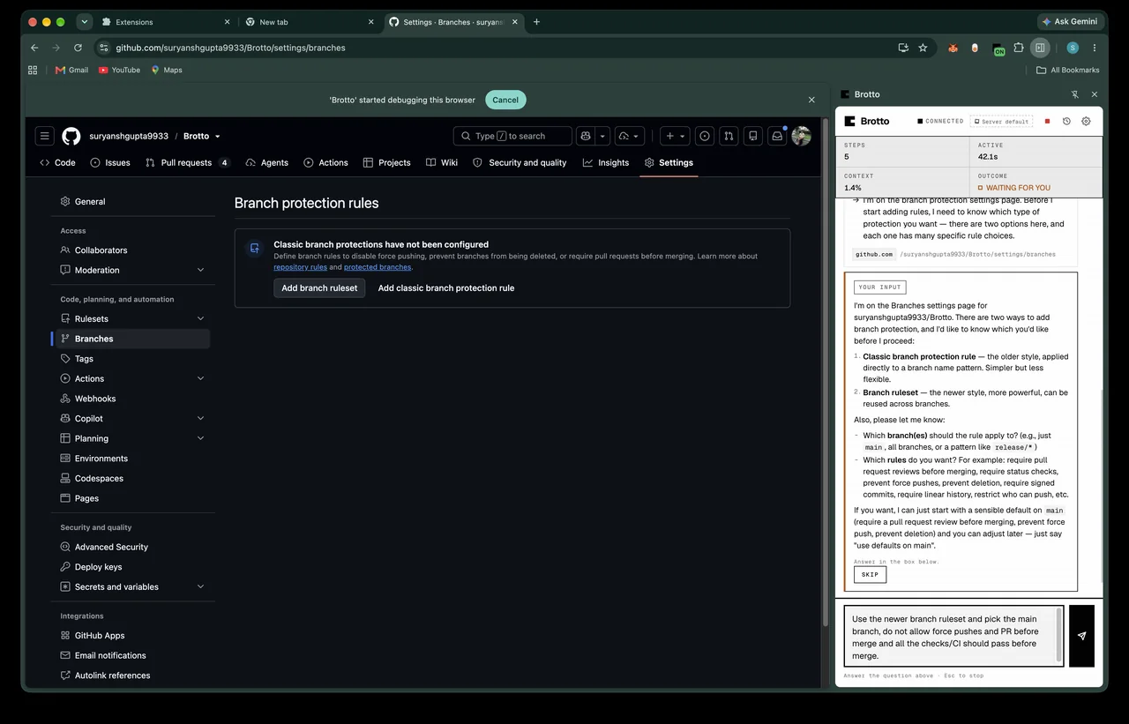Click the Ask Gemini button
Screen dimensions: 1129x724
point(1069,21)
